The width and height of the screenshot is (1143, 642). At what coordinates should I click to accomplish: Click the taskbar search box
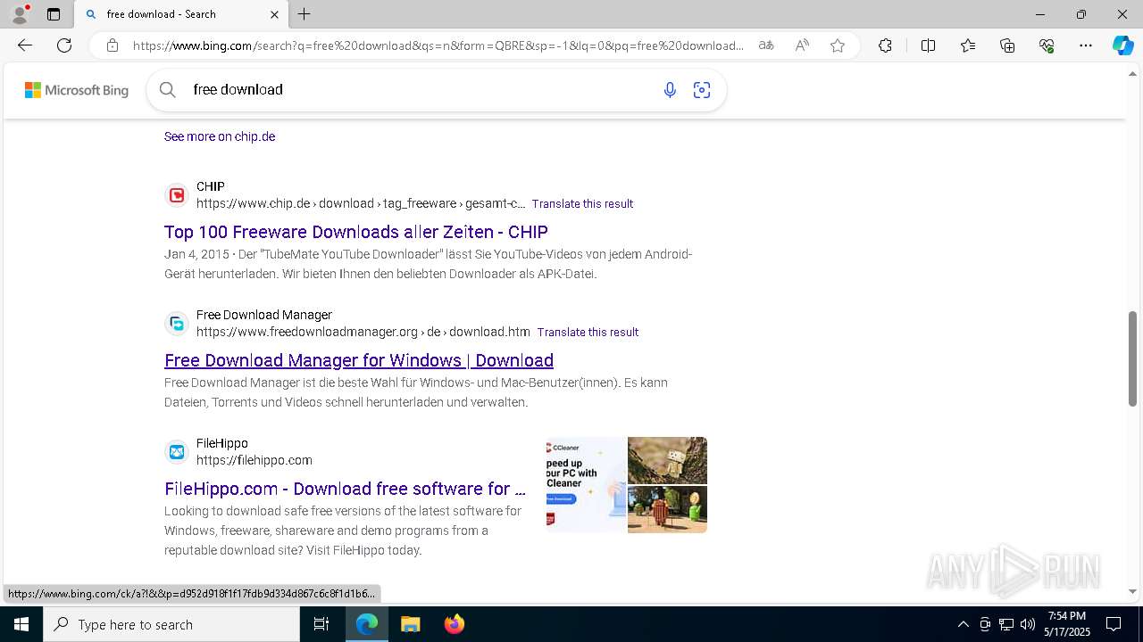[x=171, y=624]
